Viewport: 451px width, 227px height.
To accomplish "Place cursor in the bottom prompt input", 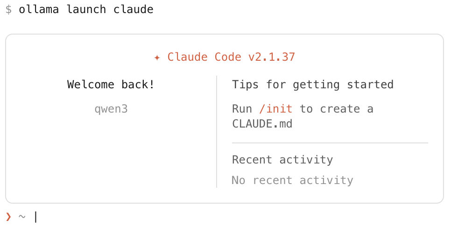I will tap(140, 217).
